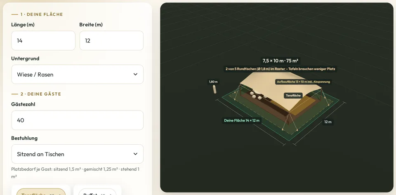Click the Aufbaufläche 13 × 10 m label
This screenshot has height=195, width=396.
(303, 82)
